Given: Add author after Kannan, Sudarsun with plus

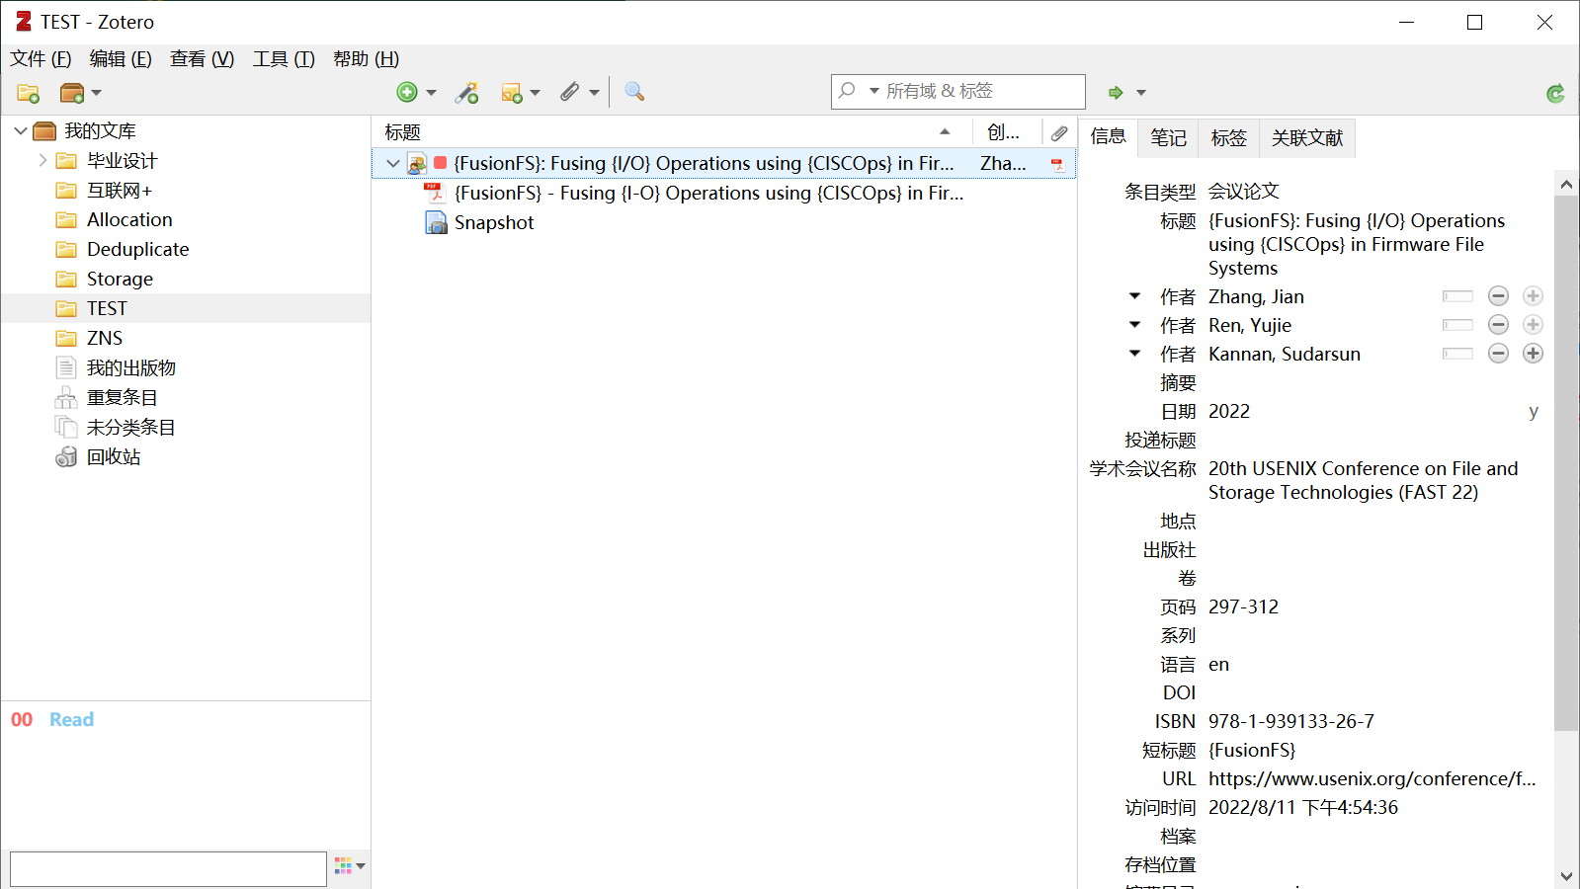Looking at the screenshot, I should (1533, 354).
